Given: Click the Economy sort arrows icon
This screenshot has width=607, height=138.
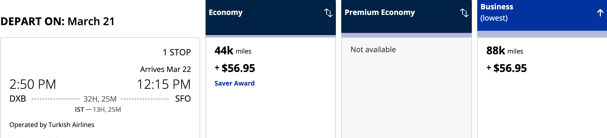Looking at the screenshot, I should [328, 13].
